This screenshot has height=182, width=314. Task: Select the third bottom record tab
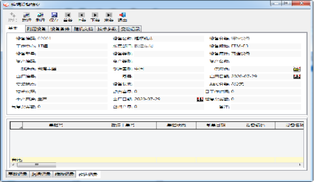[64, 174]
